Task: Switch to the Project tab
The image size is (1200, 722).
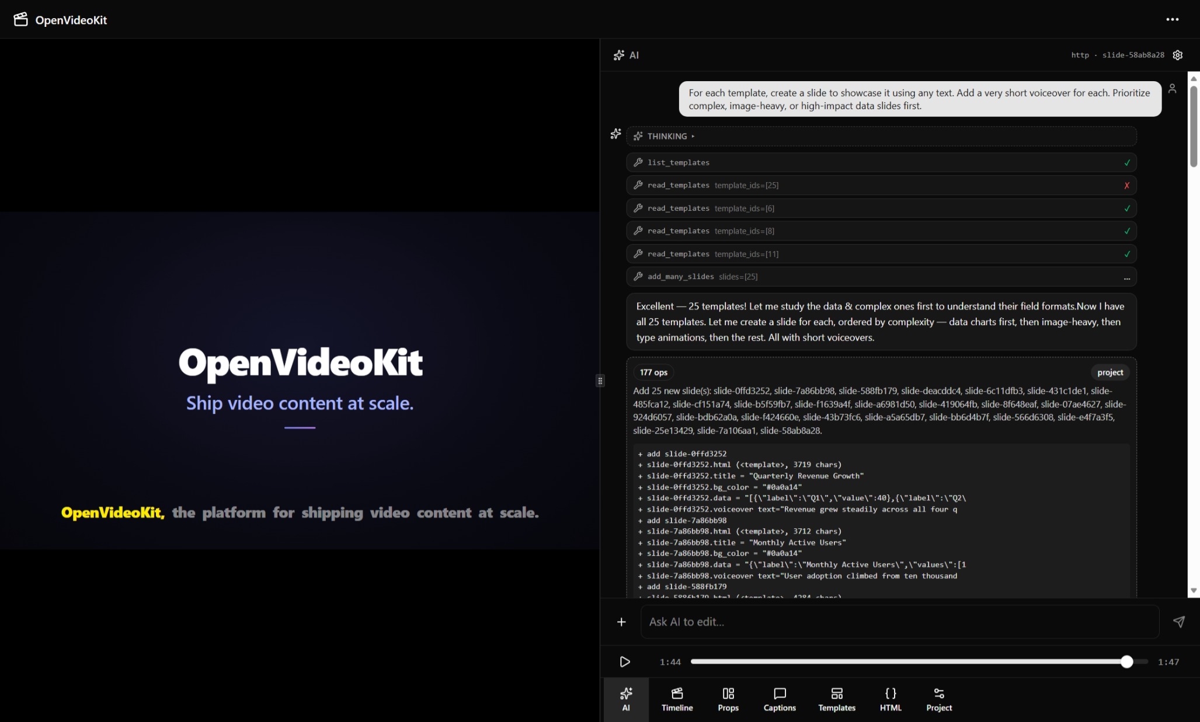Action: (x=939, y=699)
